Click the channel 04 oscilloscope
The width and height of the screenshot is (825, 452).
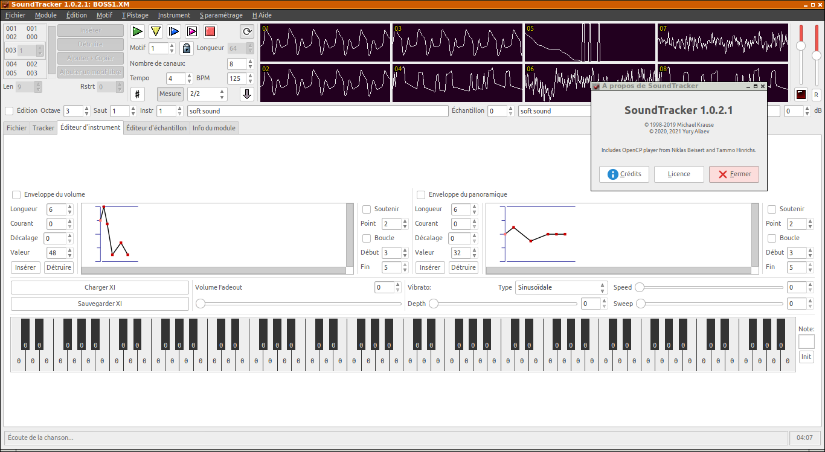(x=458, y=83)
